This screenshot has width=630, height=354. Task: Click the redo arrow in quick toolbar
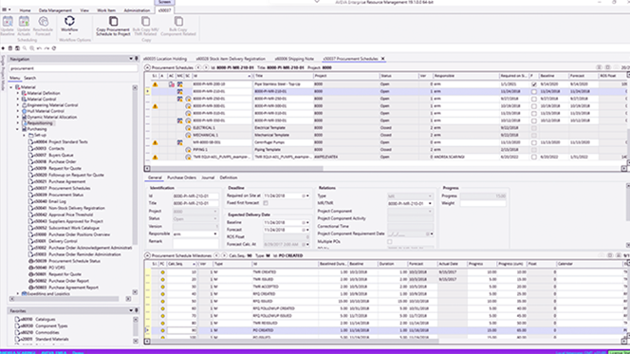pyautogui.click(x=46, y=48)
